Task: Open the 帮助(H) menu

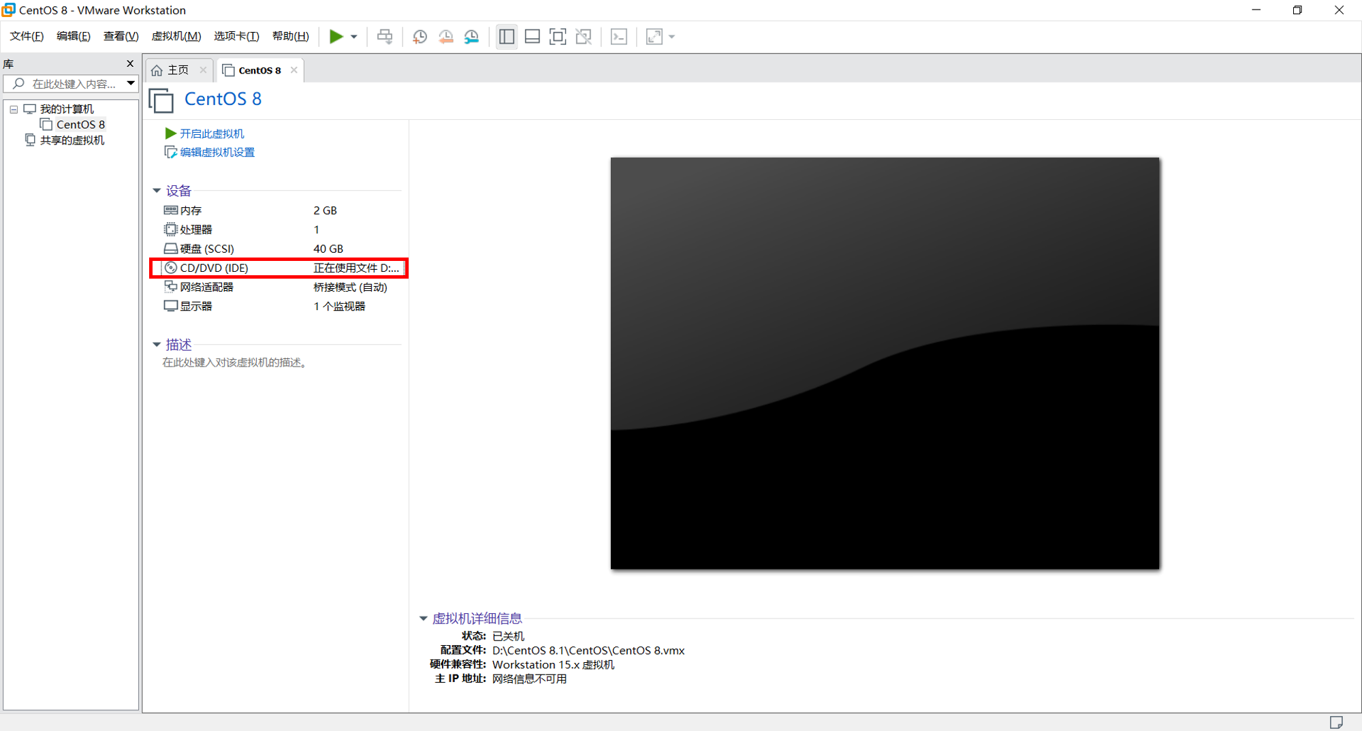Action: 290,36
